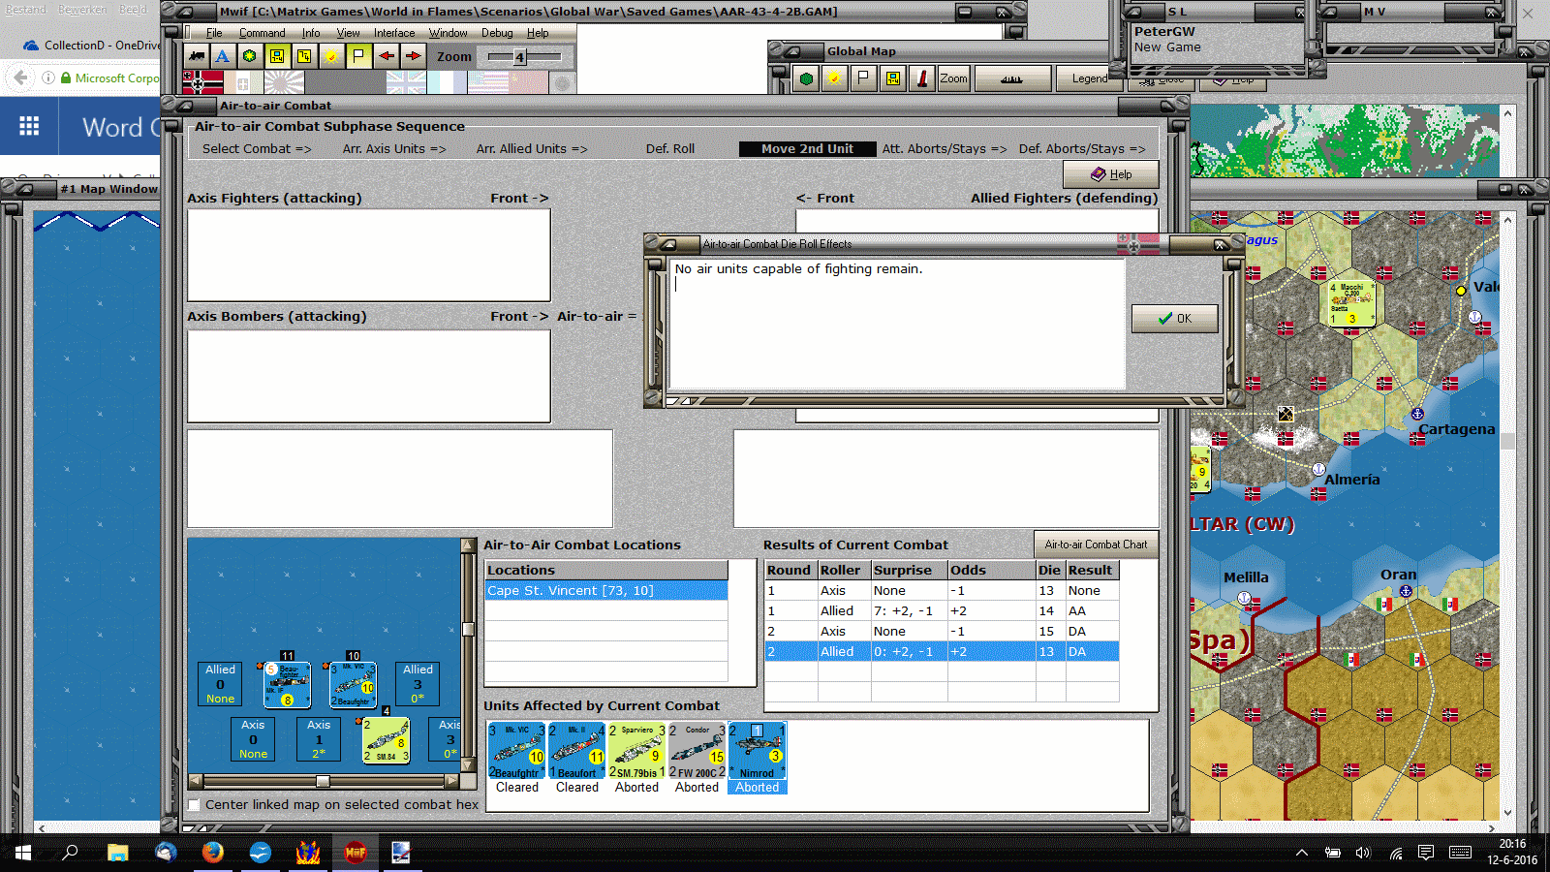Viewport: 1550px width, 872px height.
Task: Click horizontal scrollbar thumb under combat map
Action: (x=323, y=781)
